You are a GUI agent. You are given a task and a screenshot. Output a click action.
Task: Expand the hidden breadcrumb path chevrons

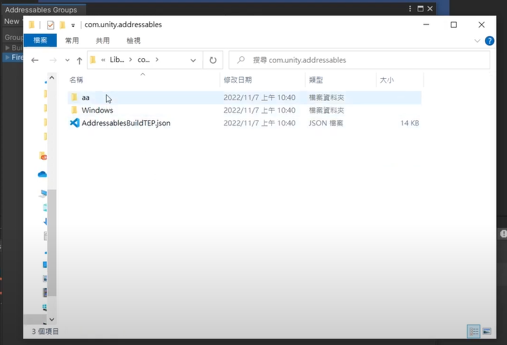coord(103,60)
